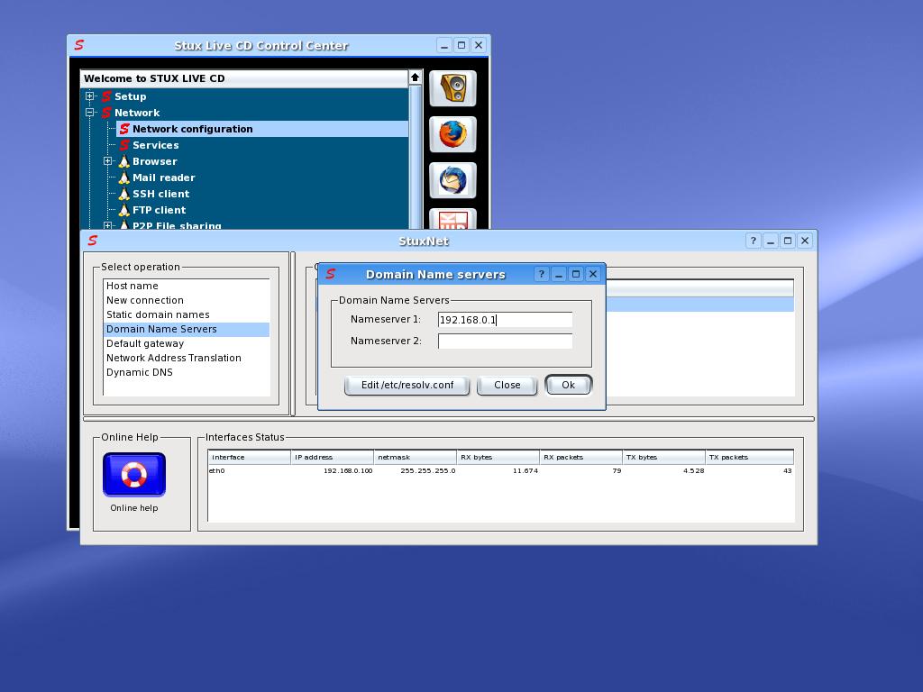Click the red S icon beside Setup
Screen dimensions: 923x692
point(106,96)
